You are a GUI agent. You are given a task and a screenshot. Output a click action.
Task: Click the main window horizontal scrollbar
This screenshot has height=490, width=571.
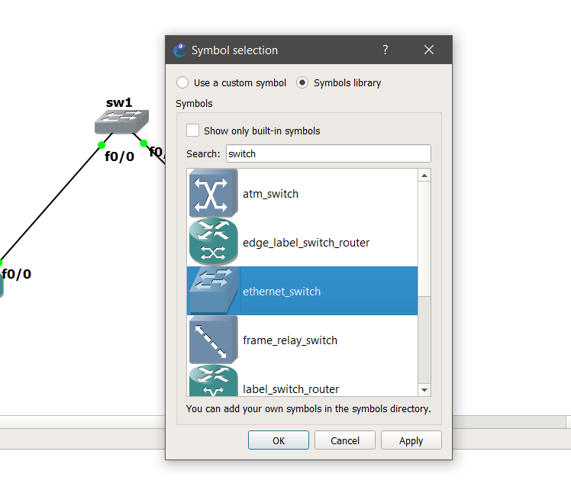pos(82,422)
